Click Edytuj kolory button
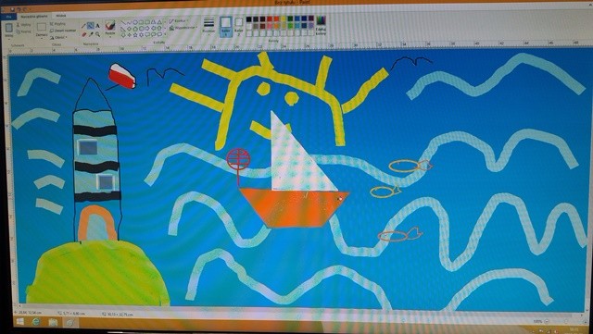 [x=321, y=25]
